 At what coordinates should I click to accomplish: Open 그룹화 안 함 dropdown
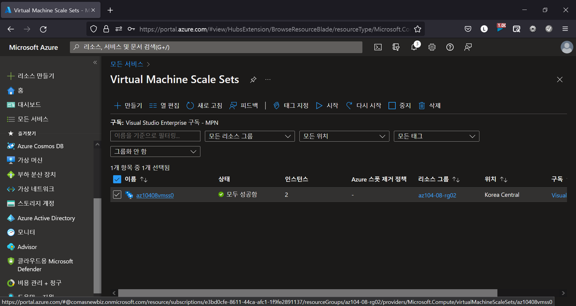pyautogui.click(x=155, y=151)
